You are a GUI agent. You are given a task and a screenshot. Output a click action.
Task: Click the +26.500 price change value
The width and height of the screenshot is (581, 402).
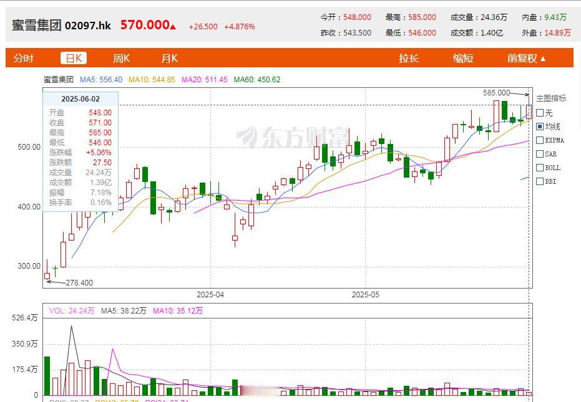[x=203, y=27]
